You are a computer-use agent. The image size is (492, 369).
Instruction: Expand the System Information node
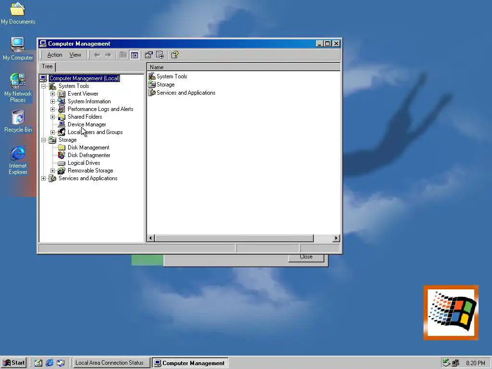click(53, 101)
